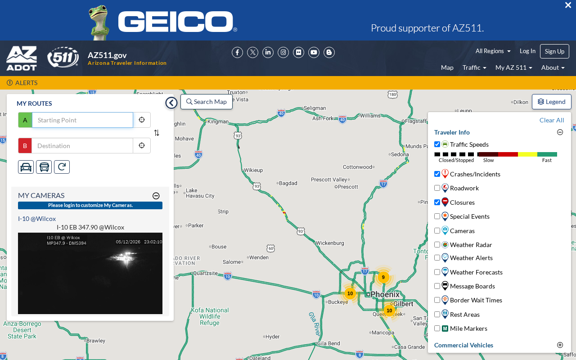Collapse the My Cameras panel
The image size is (576, 360).
[156, 196]
